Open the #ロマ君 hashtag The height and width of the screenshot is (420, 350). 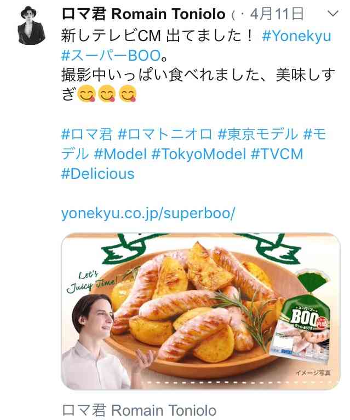tap(87, 134)
